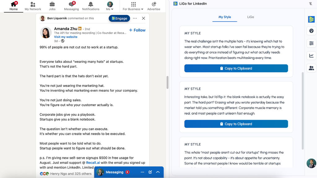Click the Engage button on the post
317x178 pixels.
click(x=119, y=18)
